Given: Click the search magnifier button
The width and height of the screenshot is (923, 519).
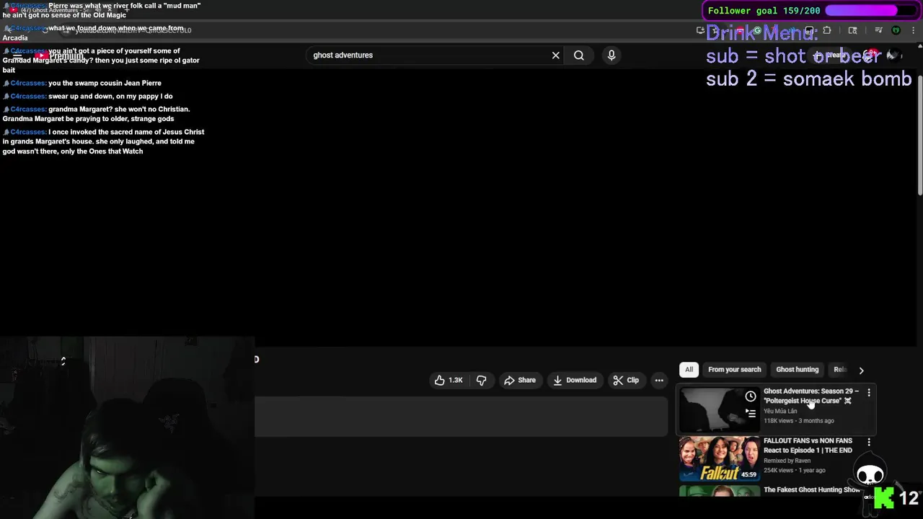Looking at the screenshot, I should (578, 56).
